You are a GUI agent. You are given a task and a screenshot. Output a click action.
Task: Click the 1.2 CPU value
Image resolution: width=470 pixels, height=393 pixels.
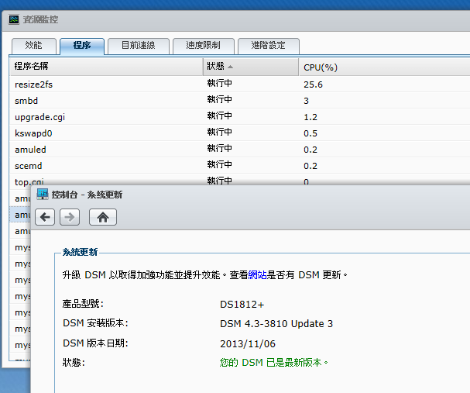310,117
